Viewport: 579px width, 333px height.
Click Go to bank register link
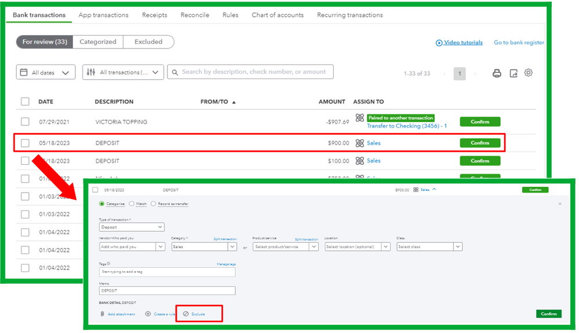click(x=519, y=42)
